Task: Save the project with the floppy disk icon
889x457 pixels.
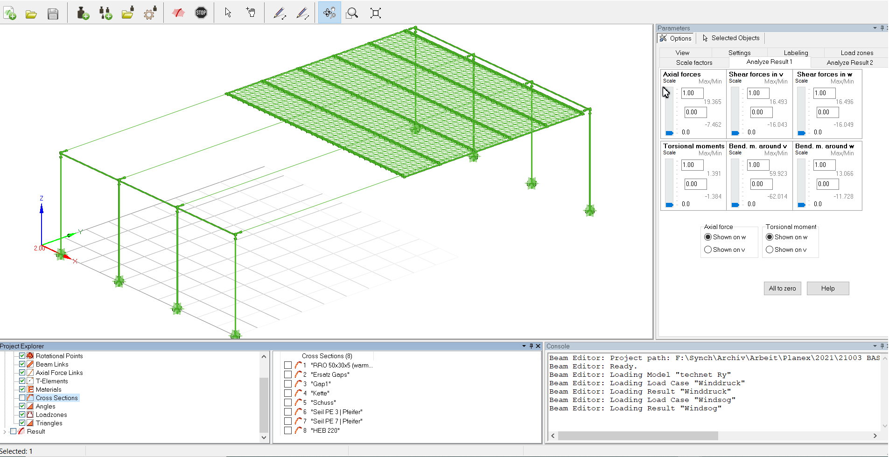Action: [x=53, y=14]
